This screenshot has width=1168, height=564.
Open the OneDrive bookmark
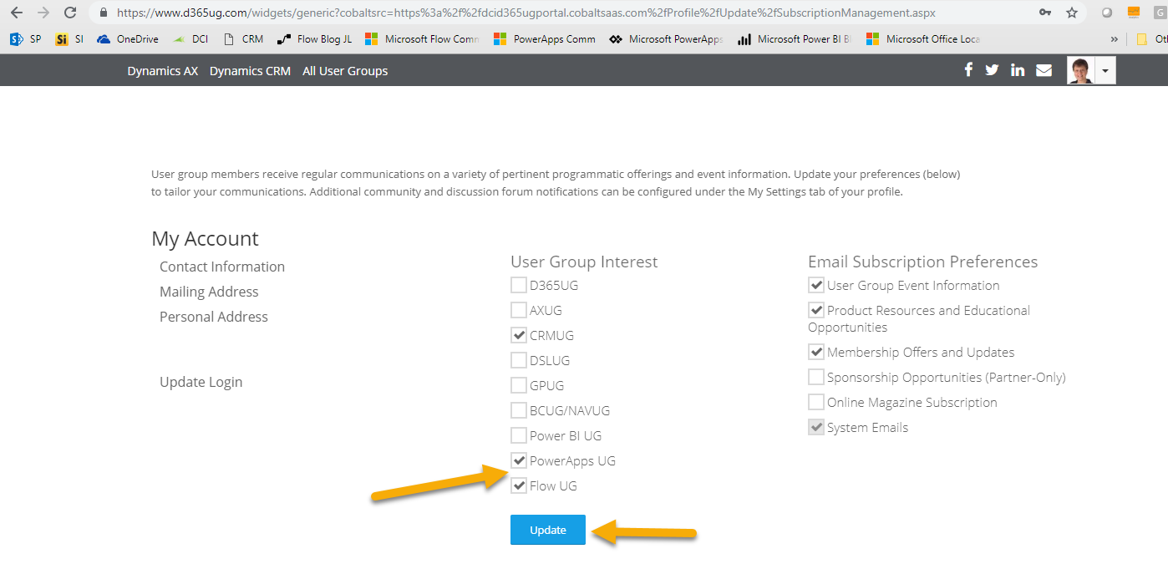(127, 38)
